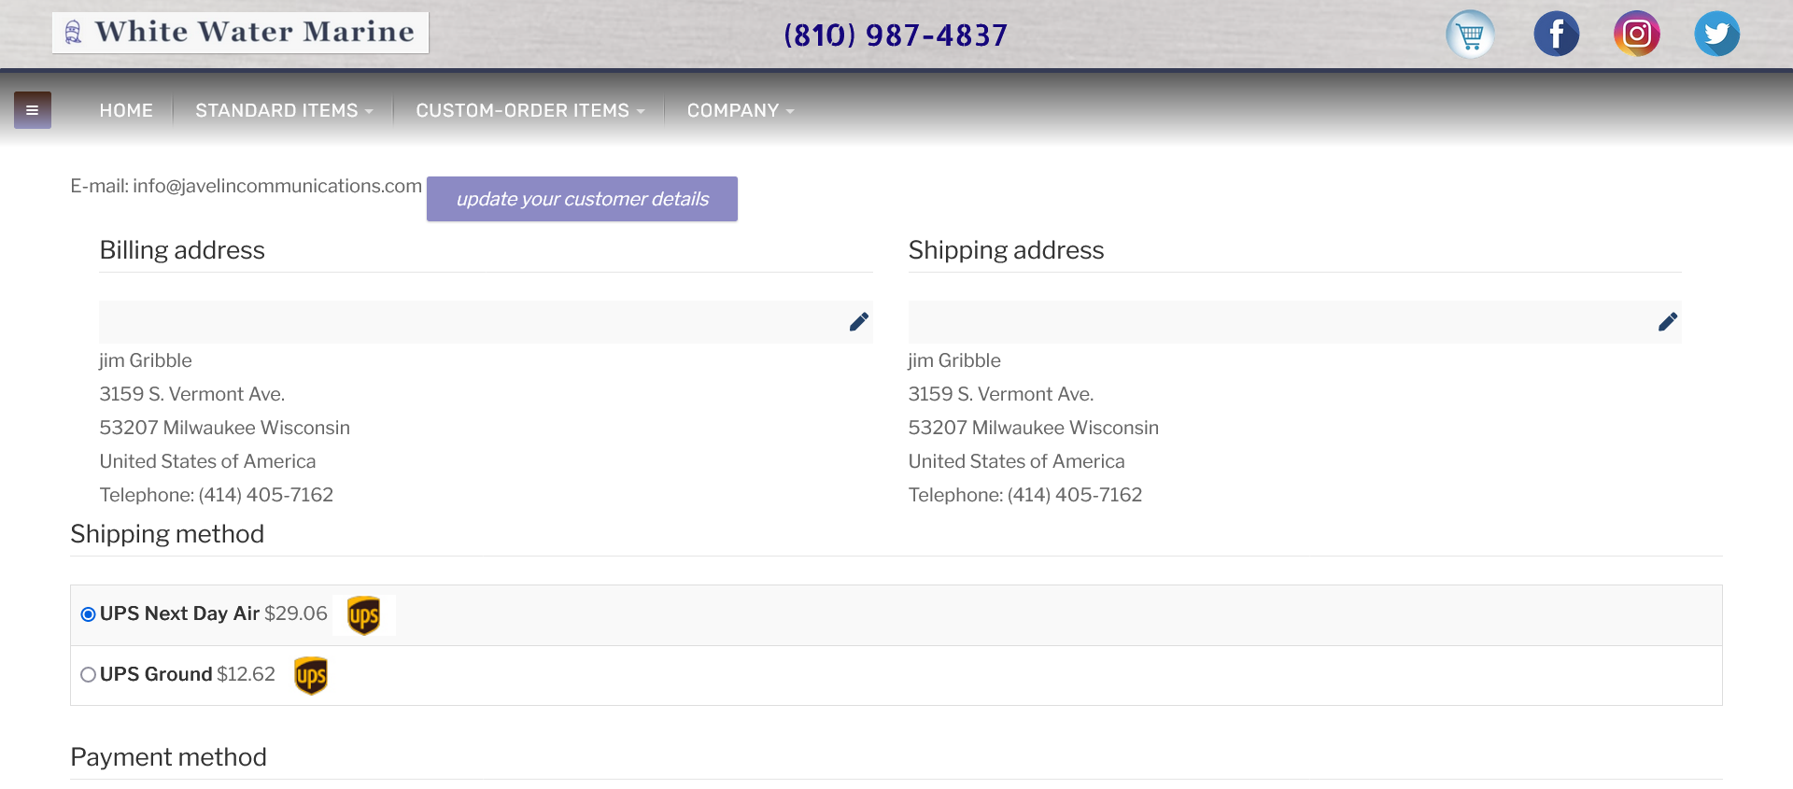Click UPS logo next to UPS Ground
The width and height of the screenshot is (1793, 789).
311,675
